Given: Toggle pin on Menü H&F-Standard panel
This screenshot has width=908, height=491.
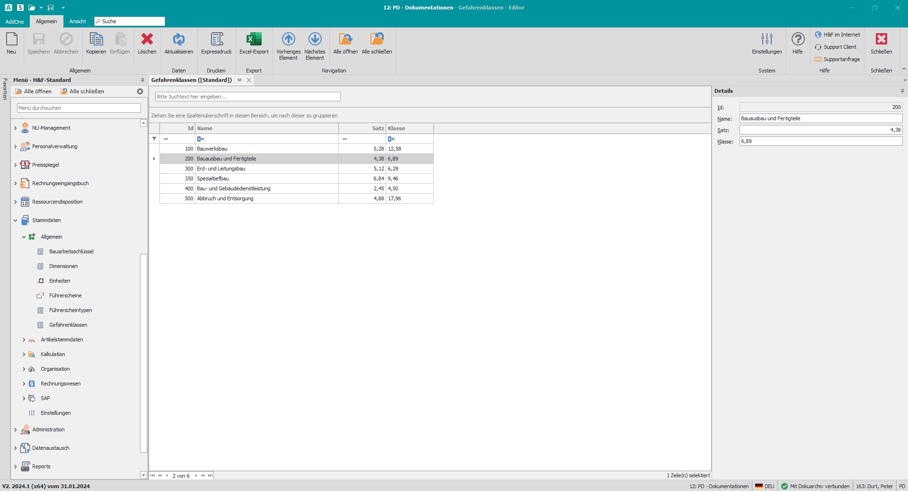Looking at the screenshot, I should [142, 80].
